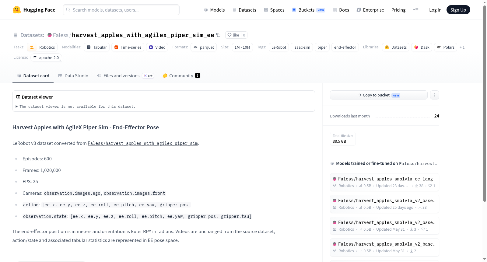
Task: Show the +1 additional libraries
Action: (462, 47)
